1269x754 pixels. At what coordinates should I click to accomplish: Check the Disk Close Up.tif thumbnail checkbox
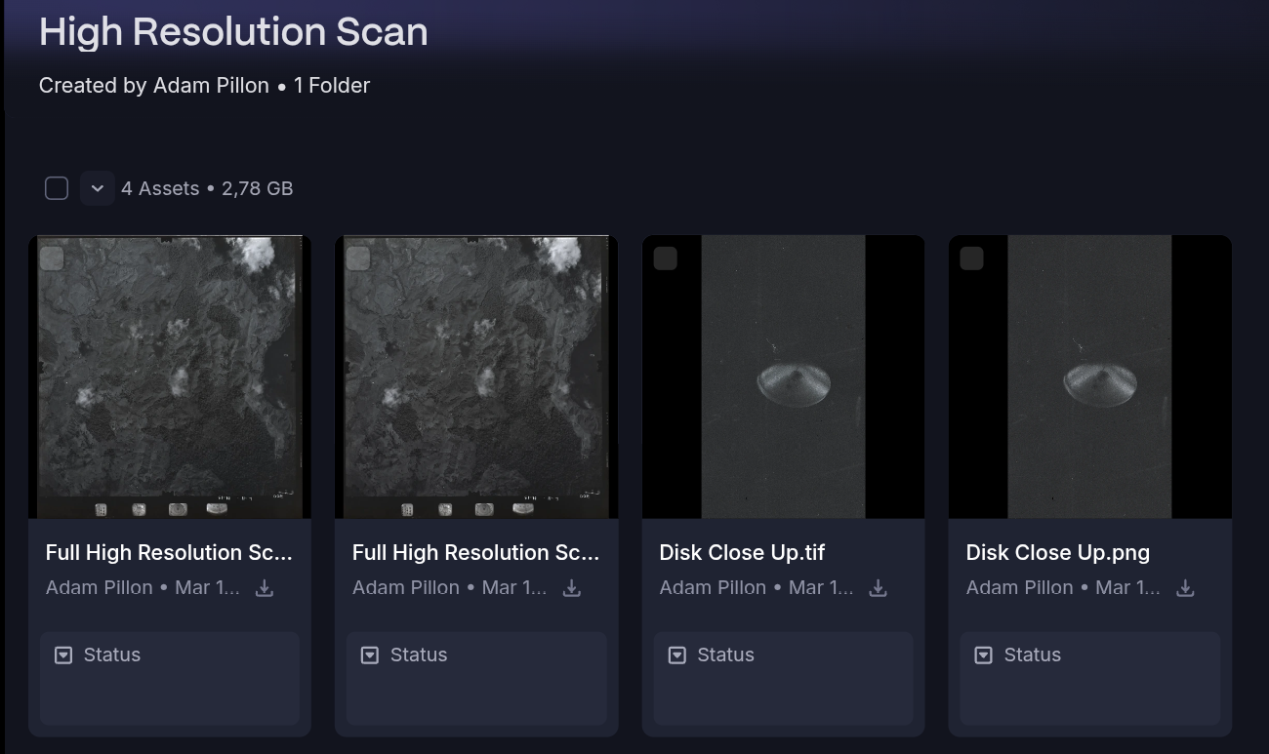click(x=665, y=258)
